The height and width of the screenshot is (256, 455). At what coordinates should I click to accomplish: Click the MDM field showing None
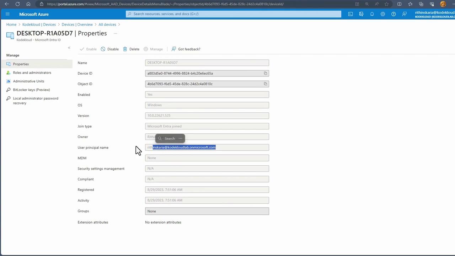coord(207,158)
